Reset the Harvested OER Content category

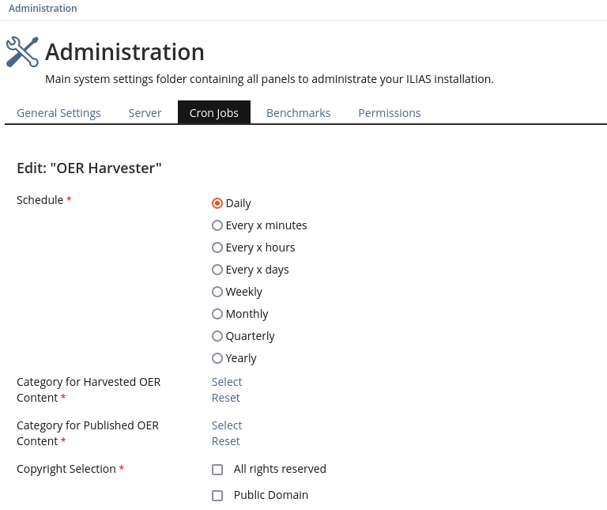(x=225, y=398)
